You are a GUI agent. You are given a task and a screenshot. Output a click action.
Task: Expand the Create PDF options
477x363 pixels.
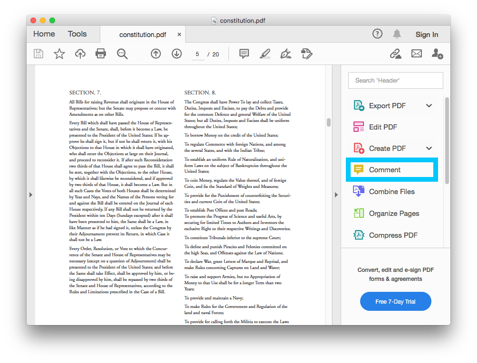[x=429, y=148]
